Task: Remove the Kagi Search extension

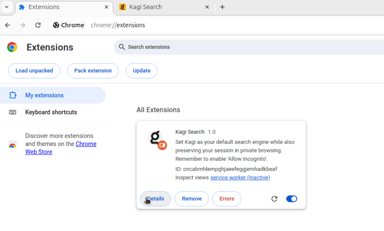Action: [x=191, y=199]
